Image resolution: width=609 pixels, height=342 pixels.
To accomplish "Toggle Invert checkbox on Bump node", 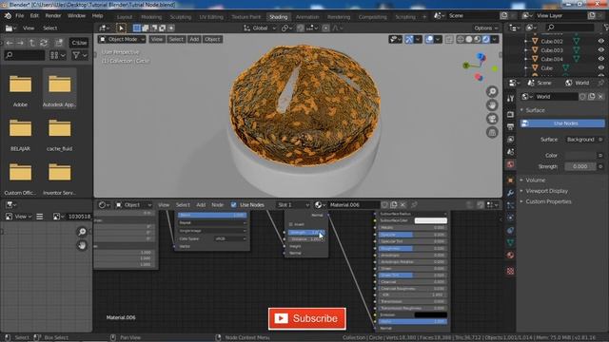I will click(291, 224).
